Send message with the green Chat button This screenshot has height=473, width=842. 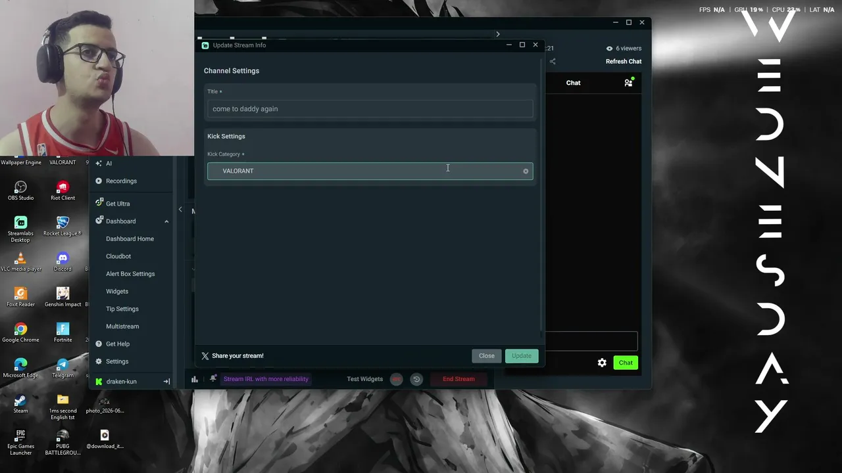(x=626, y=363)
